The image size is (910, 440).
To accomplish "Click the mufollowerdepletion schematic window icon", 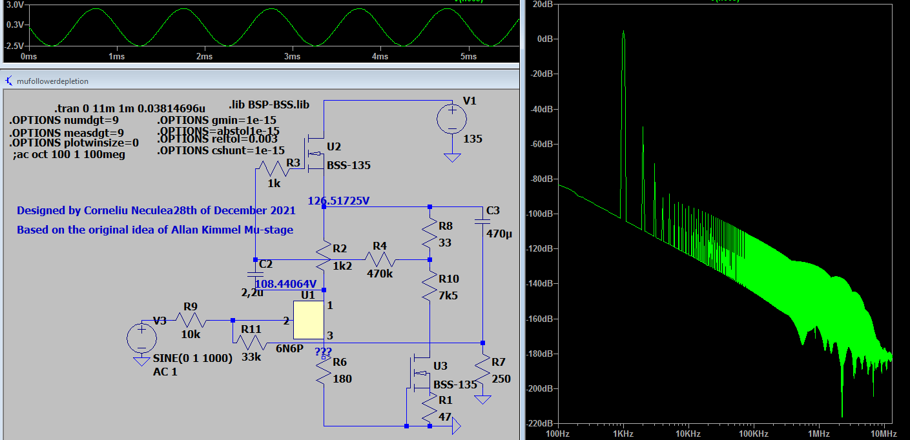I will 8,81.
